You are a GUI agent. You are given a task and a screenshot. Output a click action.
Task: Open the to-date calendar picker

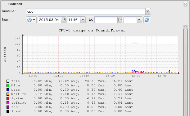click(120, 20)
